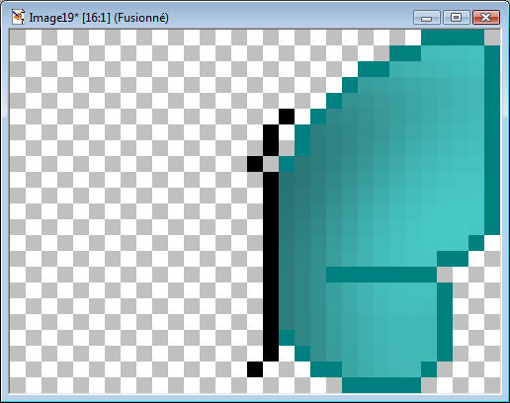Click the isolated black pixel below the long line
This screenshot has height=403, width=510.
pos(255,369)
